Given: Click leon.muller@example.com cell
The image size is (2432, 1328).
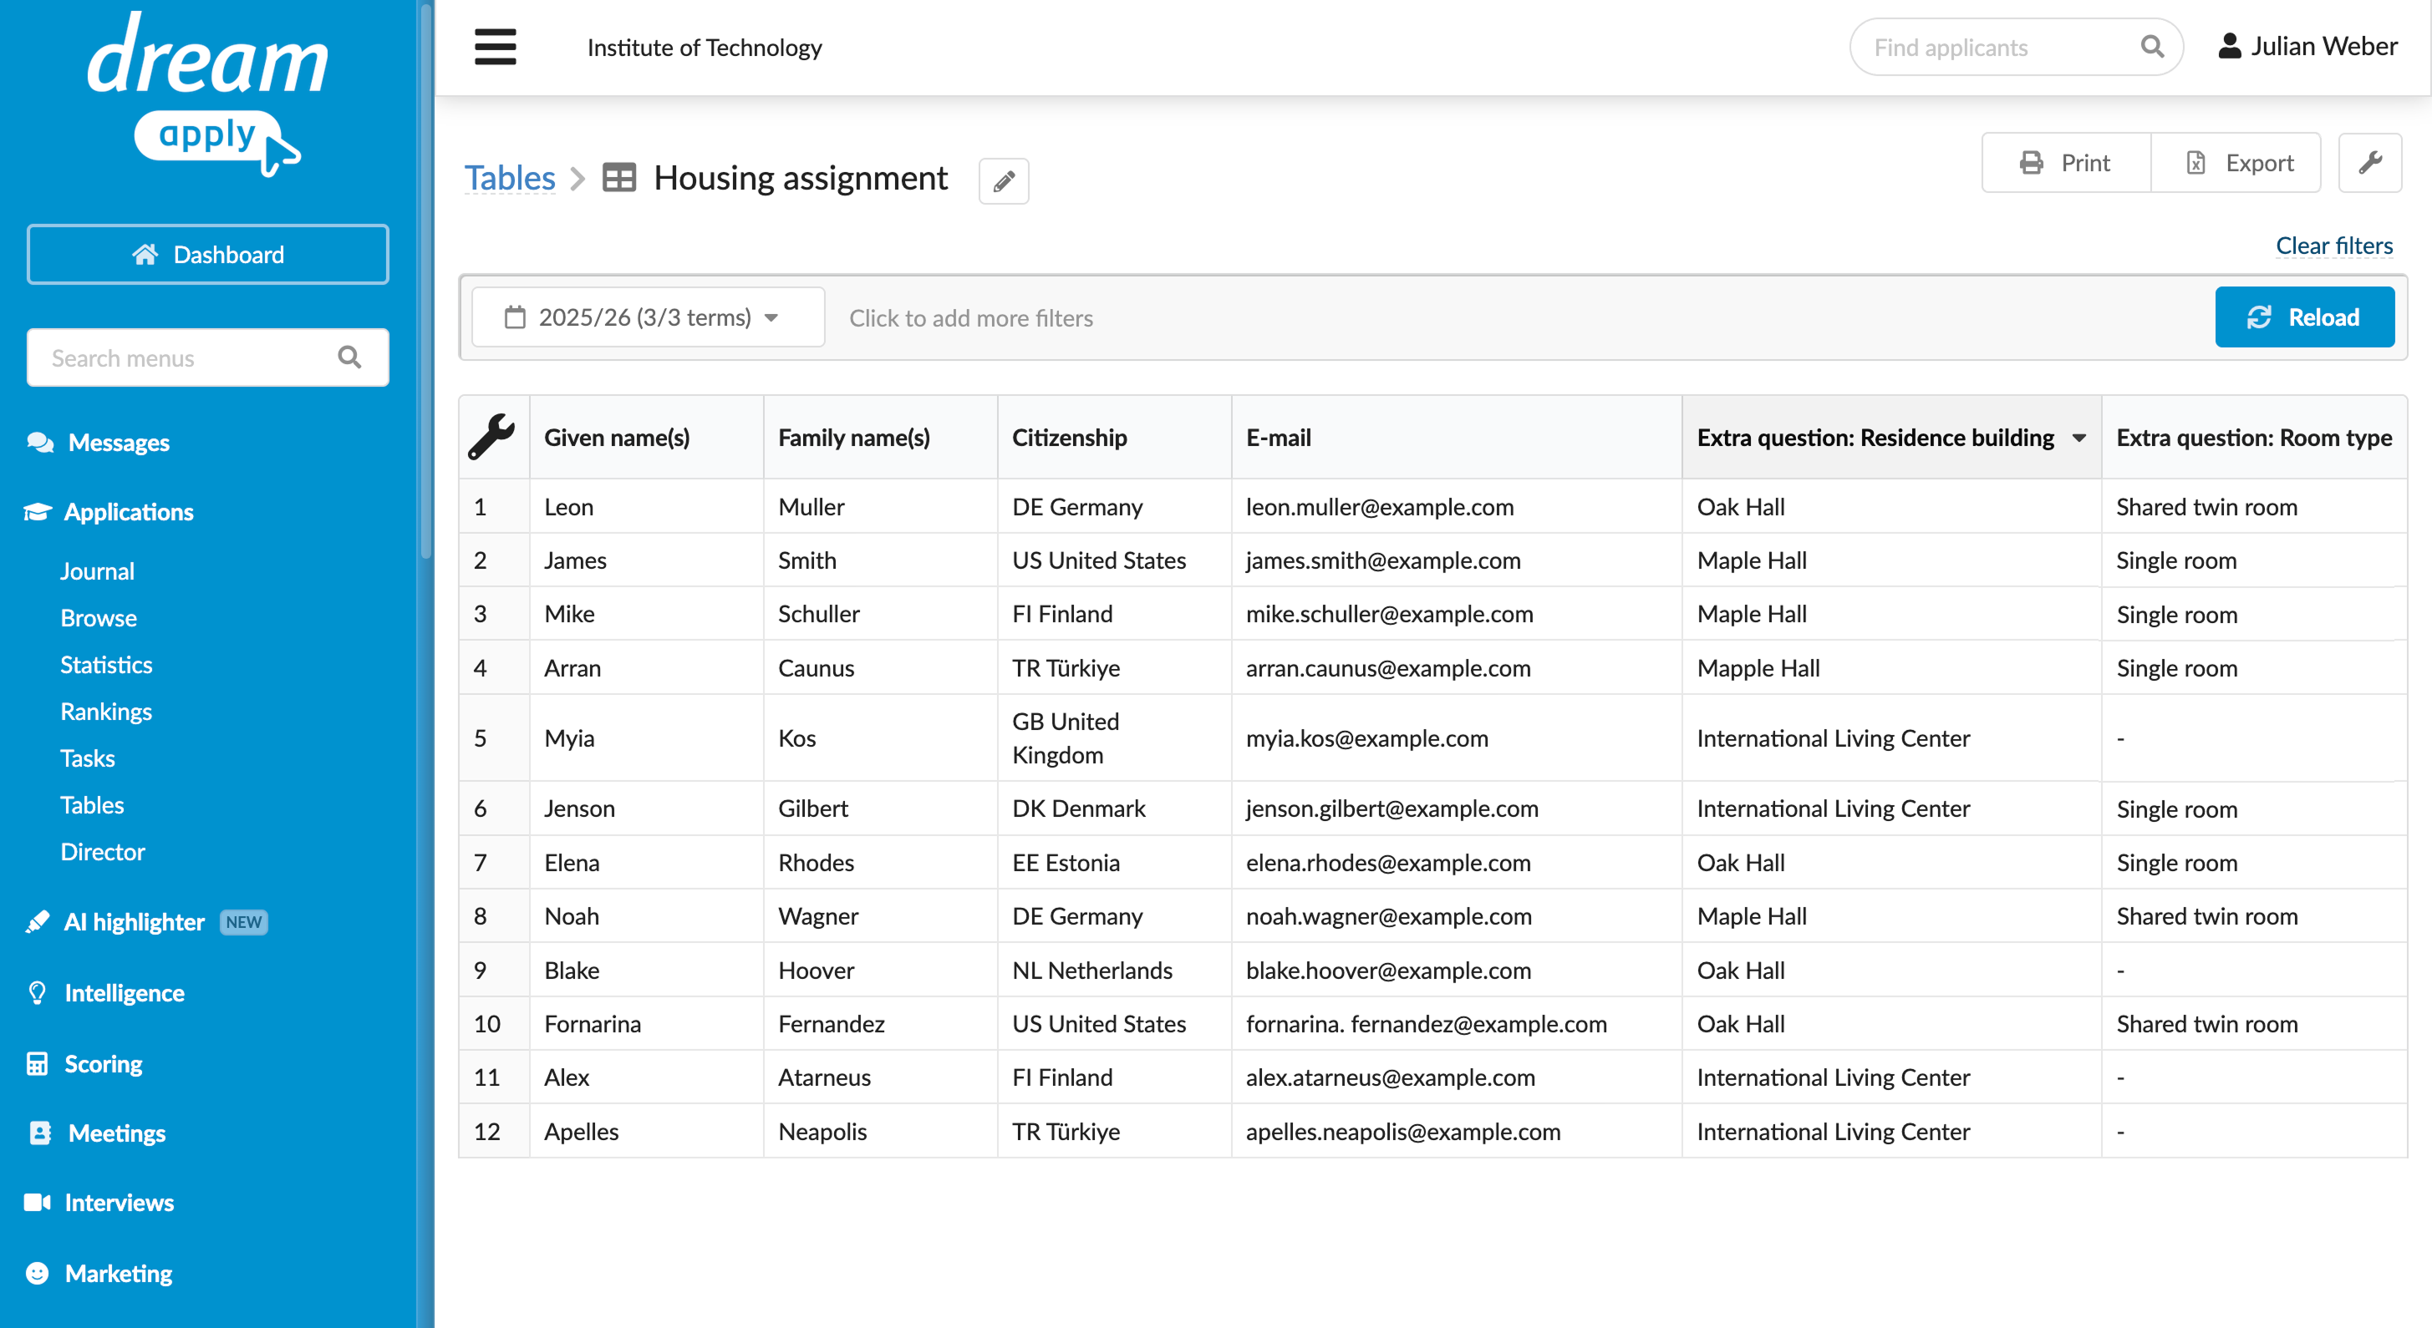Looking at the screenshot, I should tap(1457, 506).
